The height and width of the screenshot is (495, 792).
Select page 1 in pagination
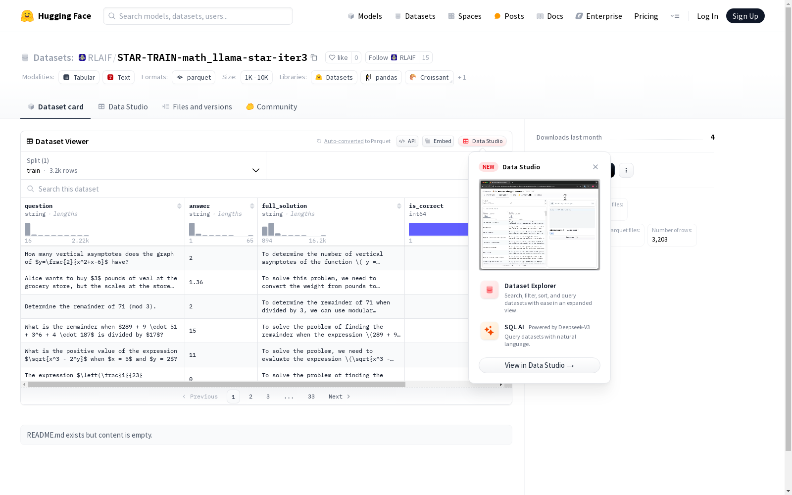point(233,396)
